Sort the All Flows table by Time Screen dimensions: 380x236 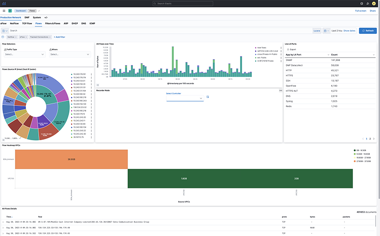pos(9,217)
